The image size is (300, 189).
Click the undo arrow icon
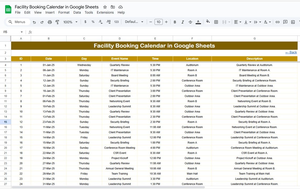(x=34, y=22)
